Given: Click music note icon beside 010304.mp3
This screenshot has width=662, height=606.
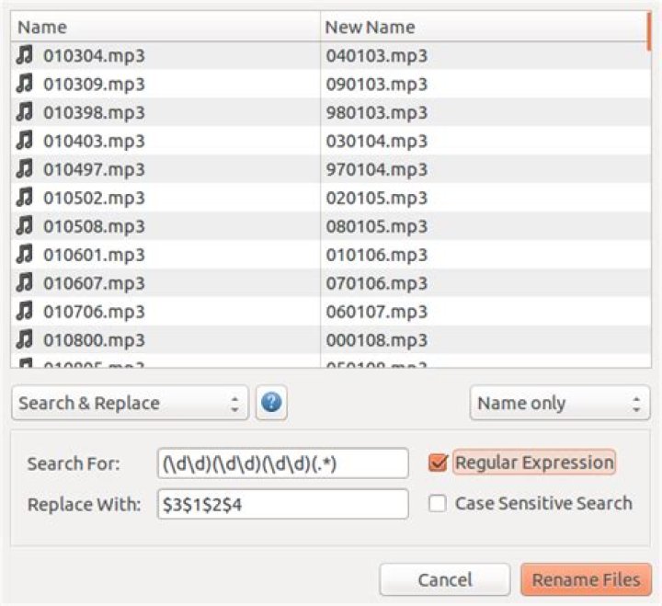Looking at the screenshot, I should coord(25,55).
